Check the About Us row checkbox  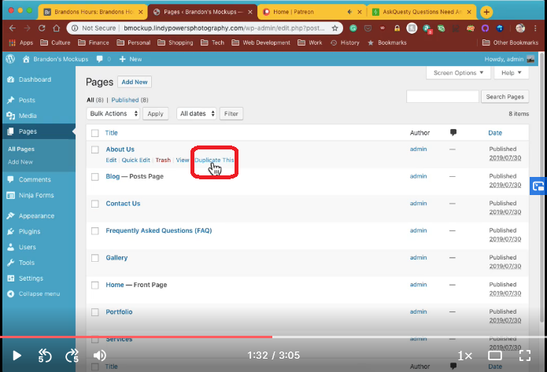click(95, 149)
